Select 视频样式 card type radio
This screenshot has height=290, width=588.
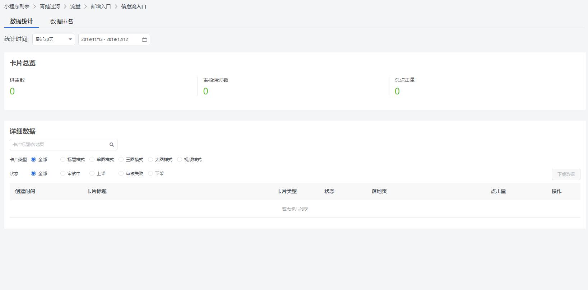coord(180,160)
